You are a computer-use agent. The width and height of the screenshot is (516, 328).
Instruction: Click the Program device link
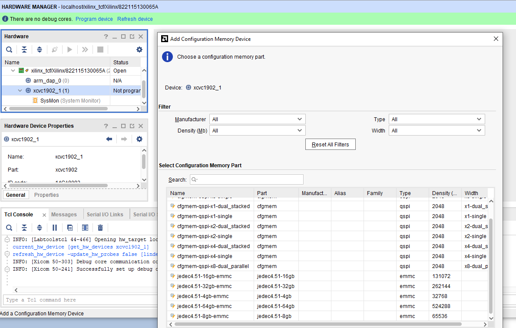tap(94, 19)
